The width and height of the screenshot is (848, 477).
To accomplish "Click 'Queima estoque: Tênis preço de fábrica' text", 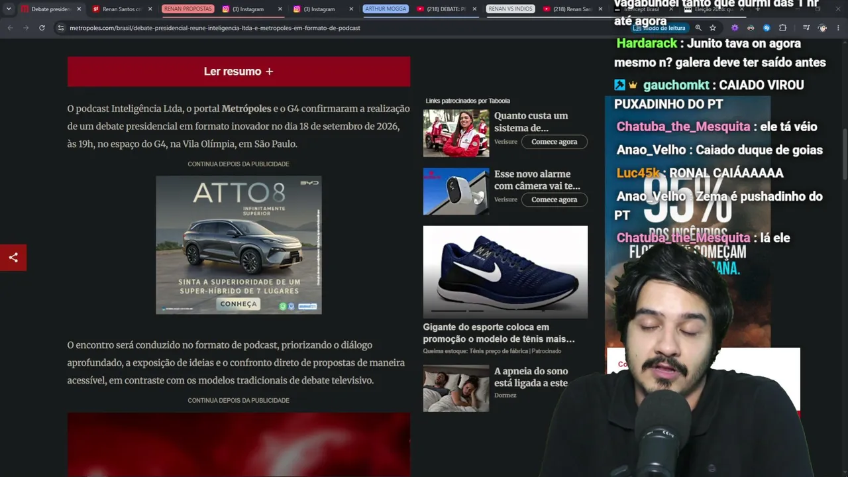I will coord(476,351).
